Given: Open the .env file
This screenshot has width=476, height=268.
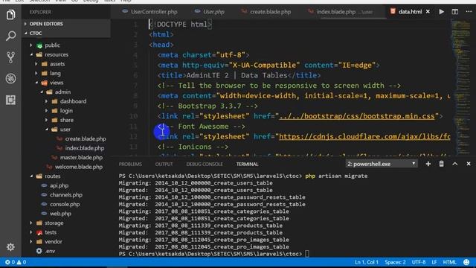Looking at the screenshot, I should pos(50,251).
